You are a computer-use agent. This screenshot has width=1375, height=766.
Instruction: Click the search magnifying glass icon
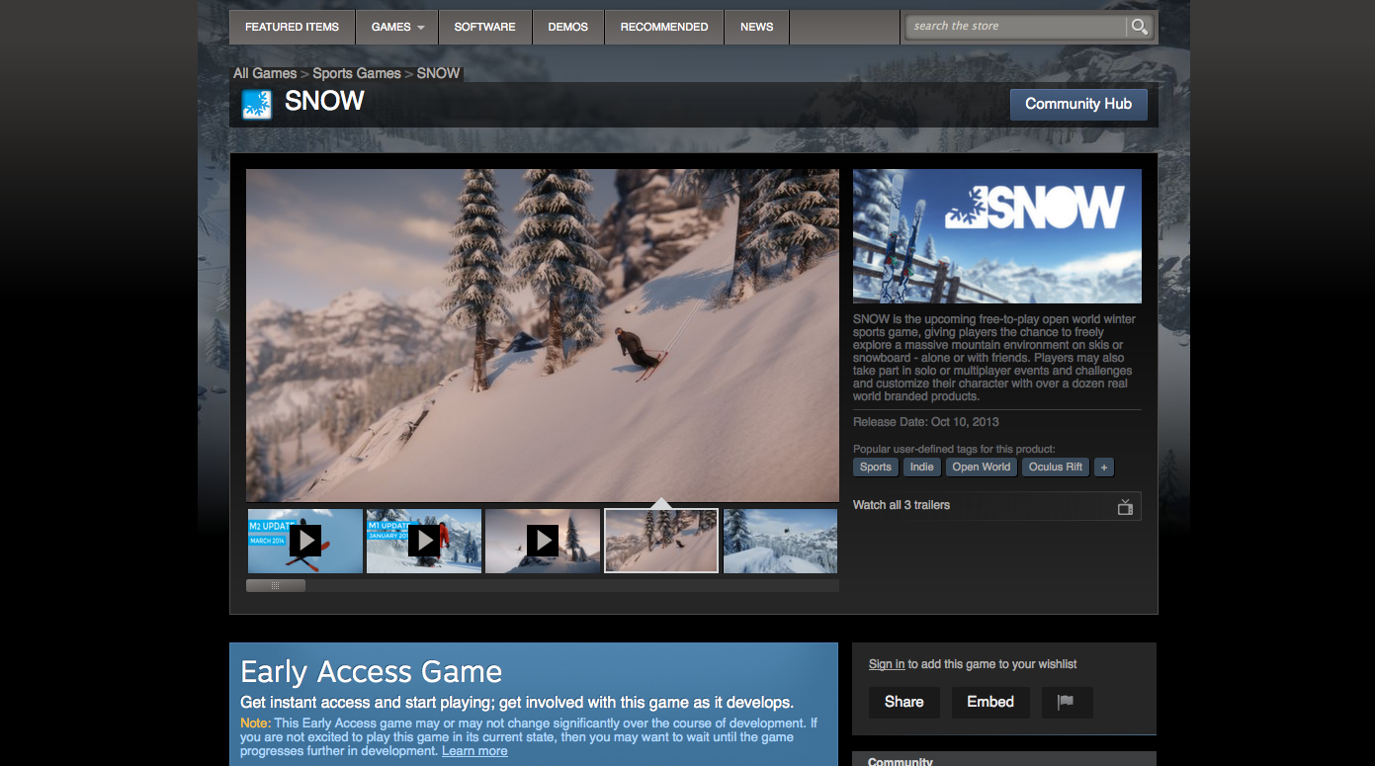1140,27
